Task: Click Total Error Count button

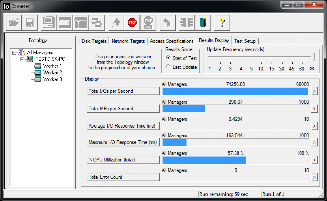Action: pos(123,177)
